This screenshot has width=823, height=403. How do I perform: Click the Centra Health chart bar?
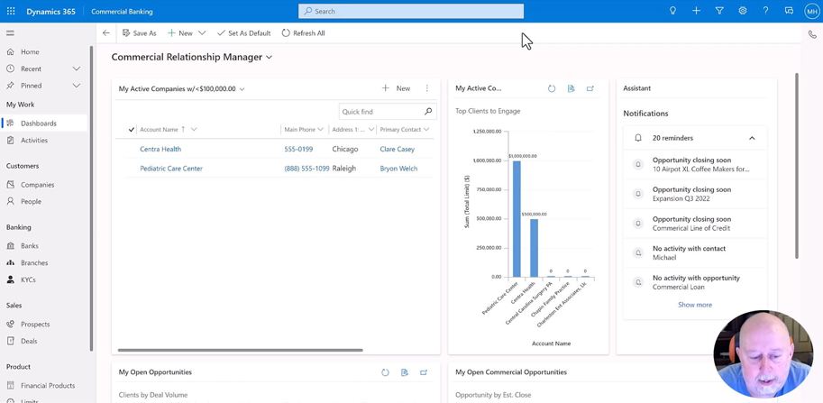(x=534, y=248)
